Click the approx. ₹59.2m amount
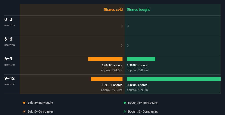 click(x=137, y=90)
